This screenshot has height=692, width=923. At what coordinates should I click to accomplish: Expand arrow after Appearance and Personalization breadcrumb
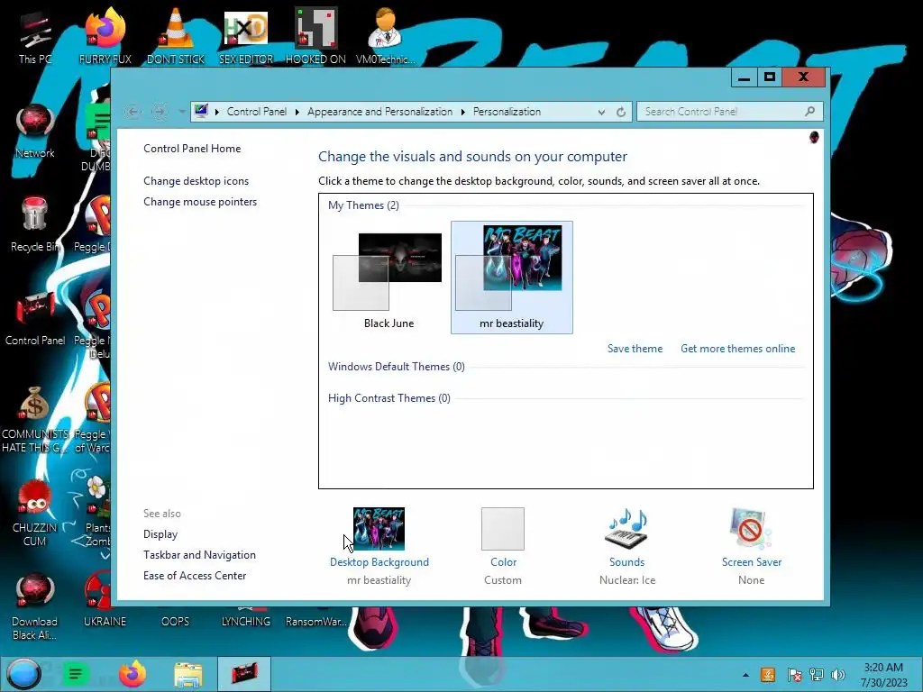(463, 112)
